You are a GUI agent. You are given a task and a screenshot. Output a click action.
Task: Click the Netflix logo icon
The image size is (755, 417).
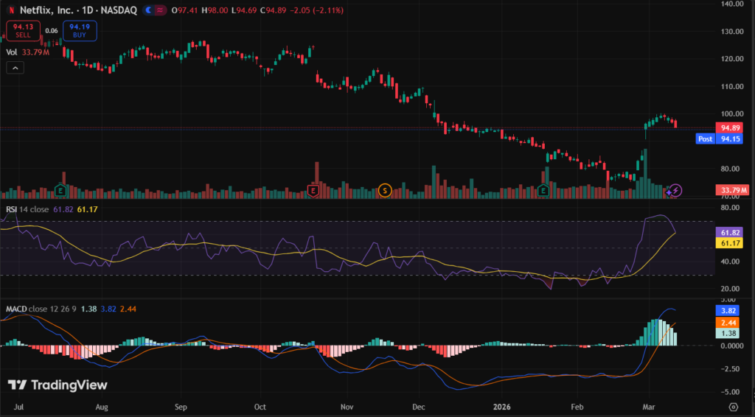pyautogui.click(x=10, y=11)
